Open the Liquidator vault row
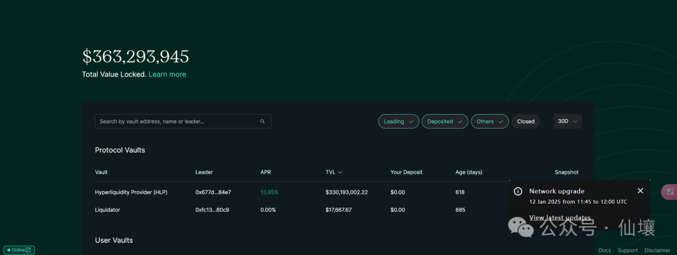This screenshot has width=677, height=255. tap(107, 210)
